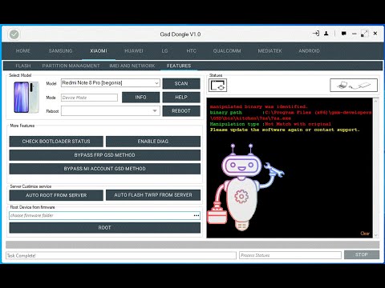Viewport: 385px width, 288px height.
Task: Open the user account icon
Action: (x=326, y=34)
